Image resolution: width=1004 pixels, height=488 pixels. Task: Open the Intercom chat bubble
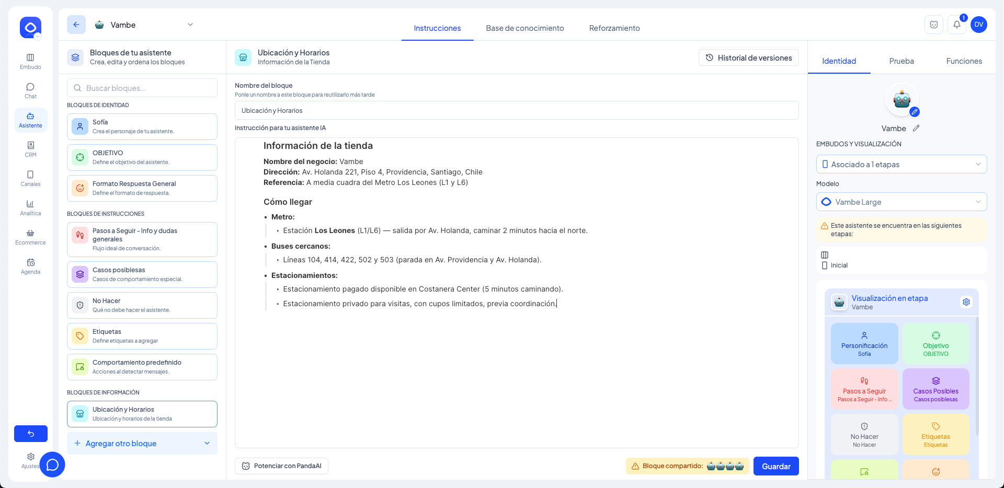pyautogui.click(x=52, y=464)
